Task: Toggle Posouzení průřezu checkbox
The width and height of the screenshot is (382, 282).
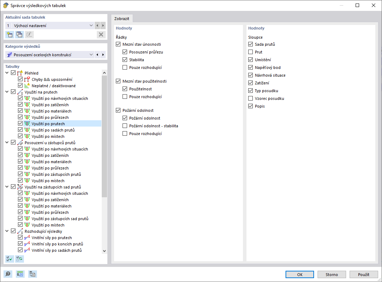Action: pos(125,52)
